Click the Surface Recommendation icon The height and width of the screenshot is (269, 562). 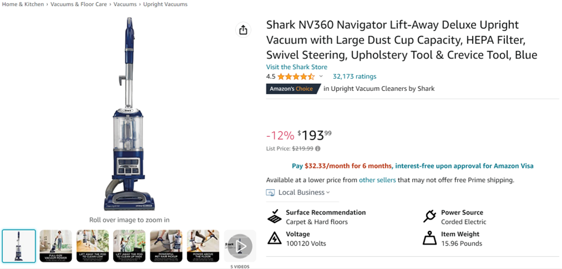pos(274,217)
